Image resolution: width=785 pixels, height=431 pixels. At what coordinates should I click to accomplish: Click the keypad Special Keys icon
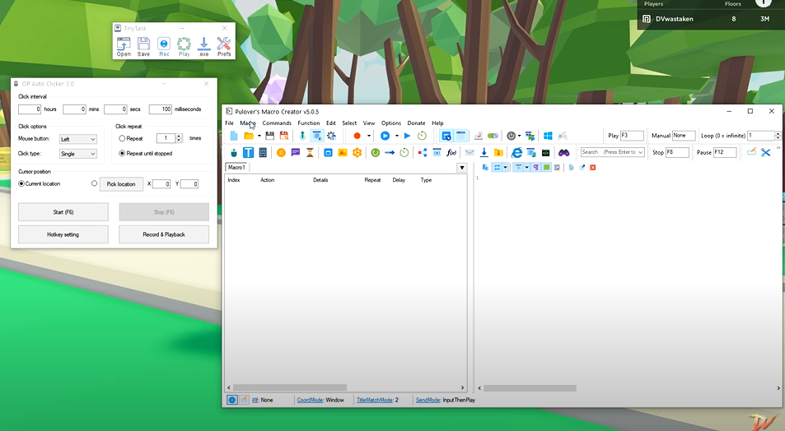click(262, 152)
